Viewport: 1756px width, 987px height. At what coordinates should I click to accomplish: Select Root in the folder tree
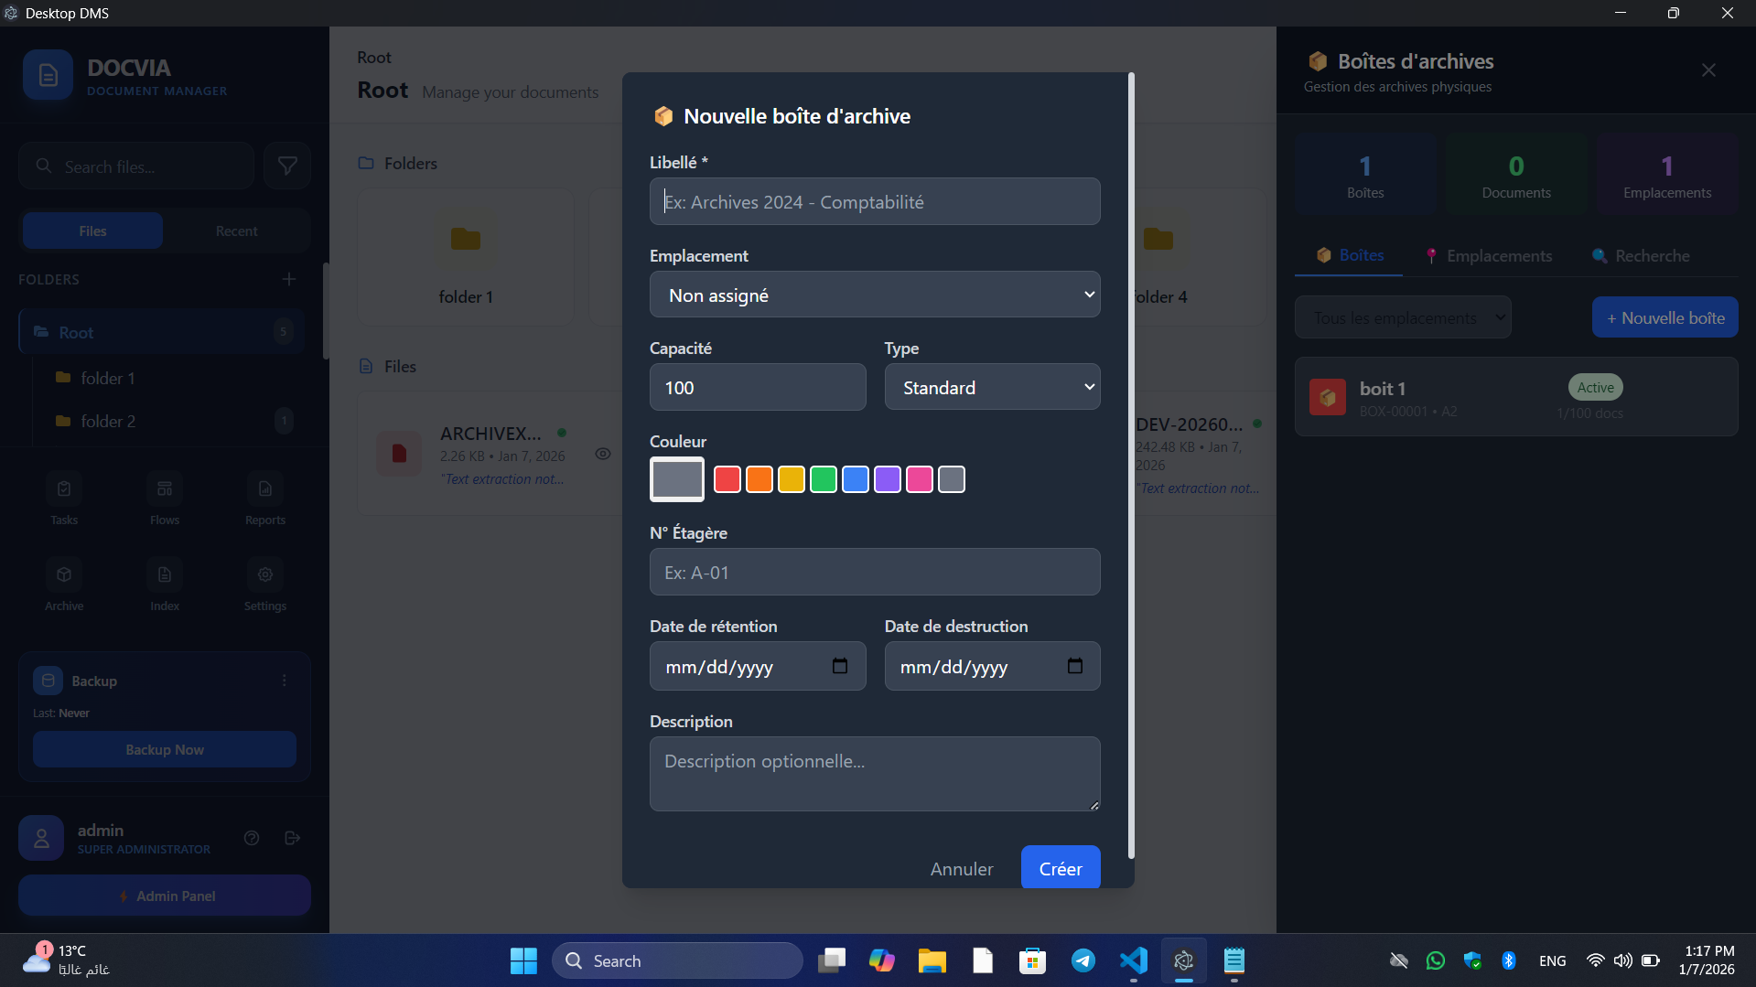162,332
